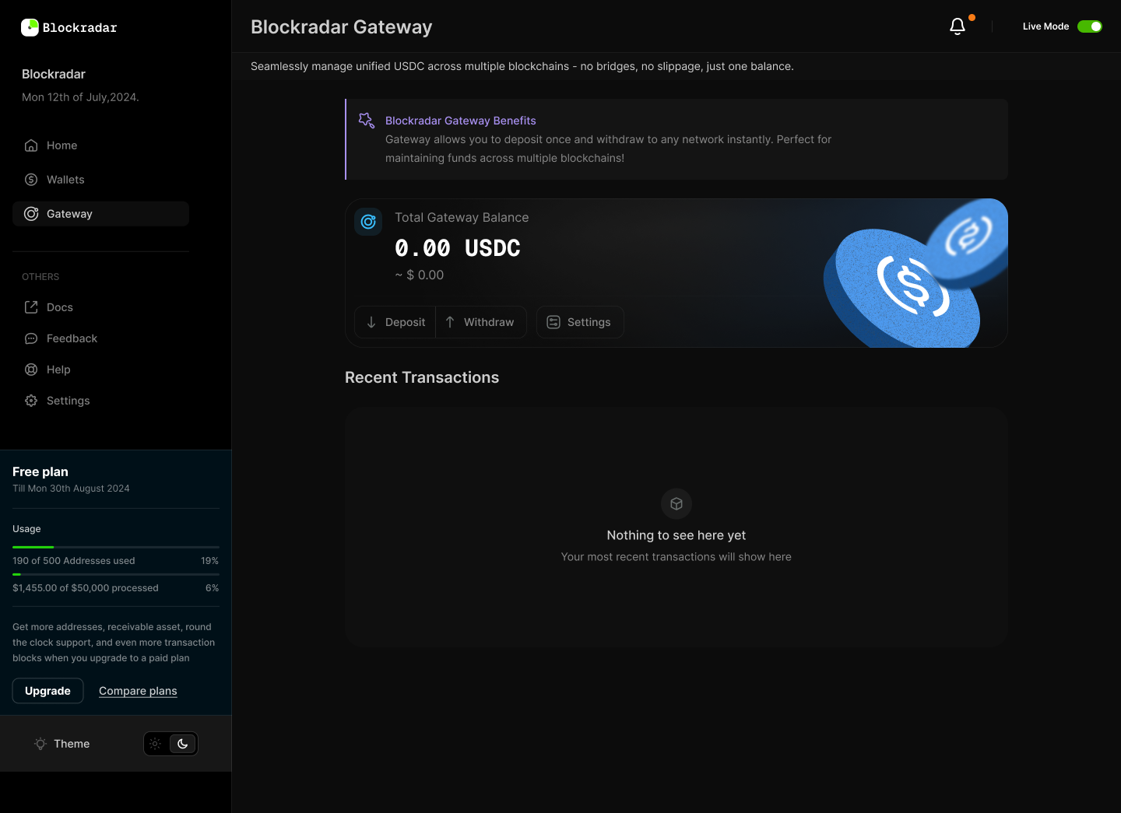
Task: Click the ~ $ 0.00 dollar equivalent text
Action: click(420, 275)
